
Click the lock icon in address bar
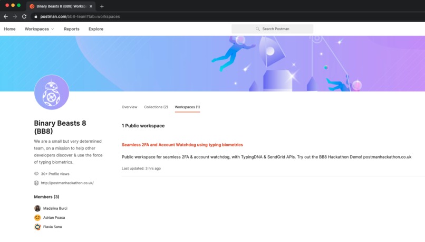(x=35, y=16)
